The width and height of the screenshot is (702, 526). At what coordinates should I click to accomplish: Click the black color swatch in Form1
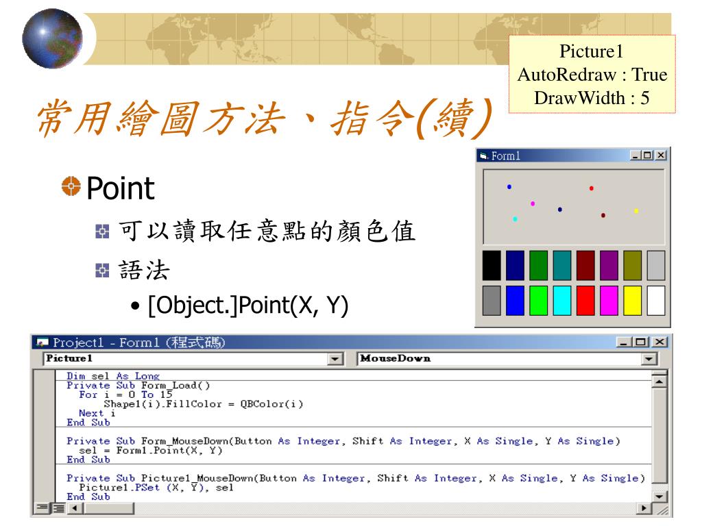[x=492, y=266]
